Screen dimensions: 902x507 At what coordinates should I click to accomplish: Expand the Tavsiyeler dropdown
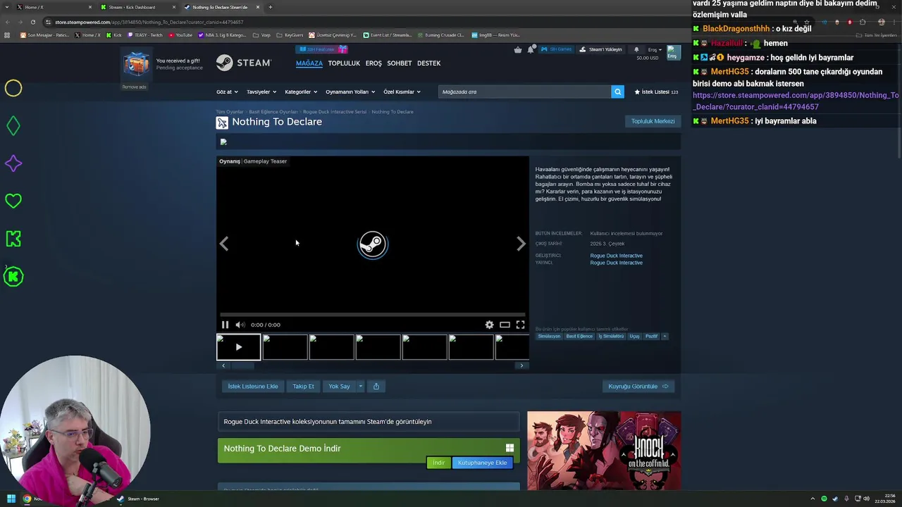click(261, 92)
